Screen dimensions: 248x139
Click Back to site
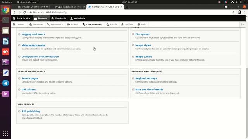coord(21,18)
